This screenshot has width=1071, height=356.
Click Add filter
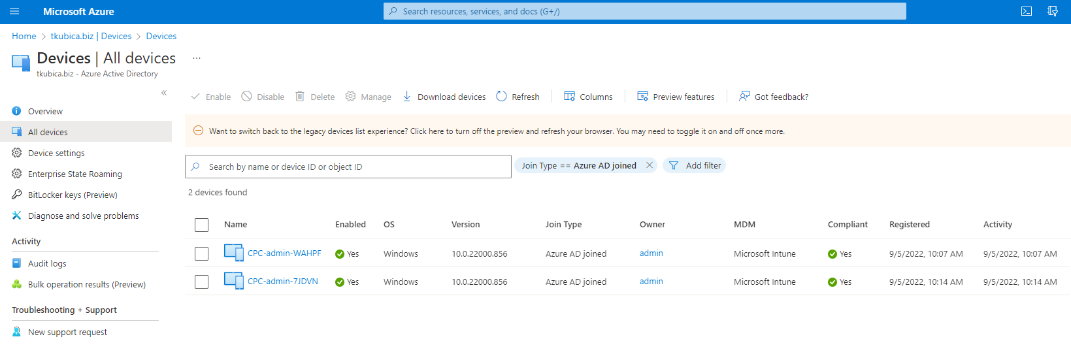click(x=694, y=166)
